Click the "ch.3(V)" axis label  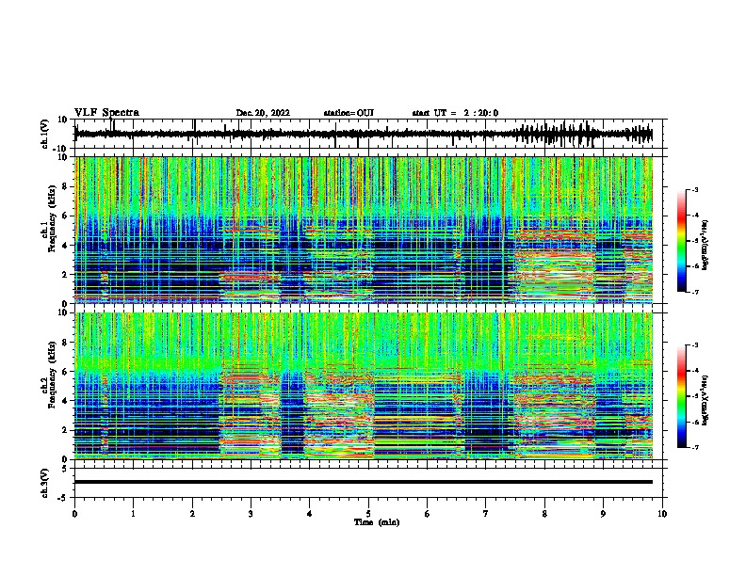(x=45, y=484)
